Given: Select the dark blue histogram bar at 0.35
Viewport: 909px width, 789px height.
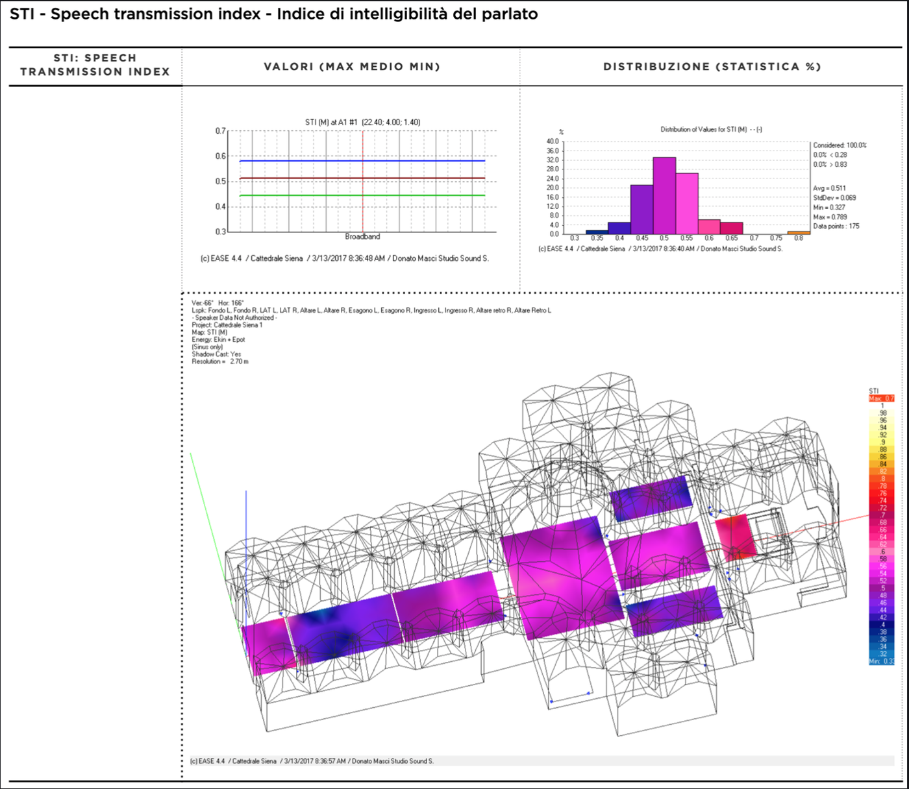Looking at the screenshot, I should click(x=597, y=232).
